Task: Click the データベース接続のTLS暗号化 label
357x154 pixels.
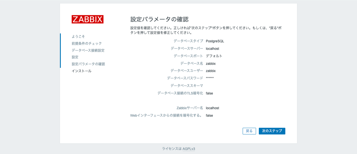Action: coord(180,93)
